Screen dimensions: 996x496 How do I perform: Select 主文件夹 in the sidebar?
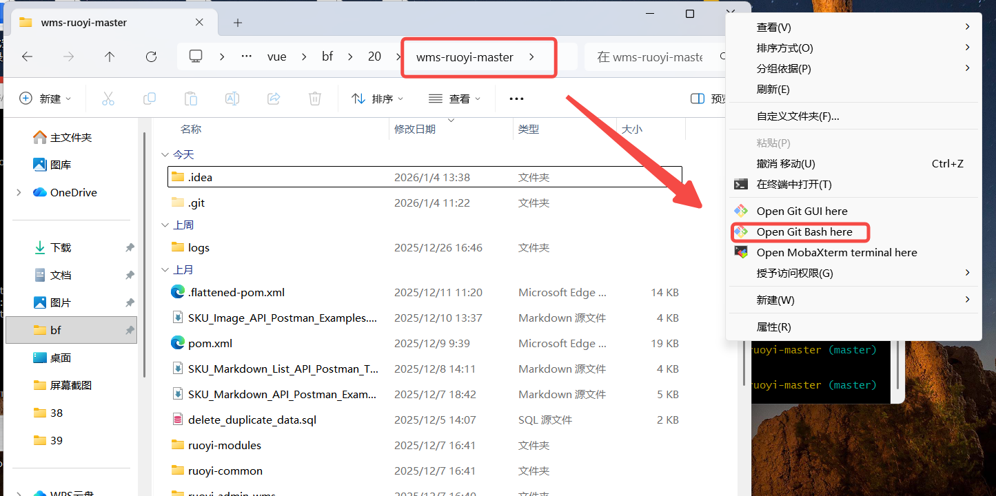[71, 138]
